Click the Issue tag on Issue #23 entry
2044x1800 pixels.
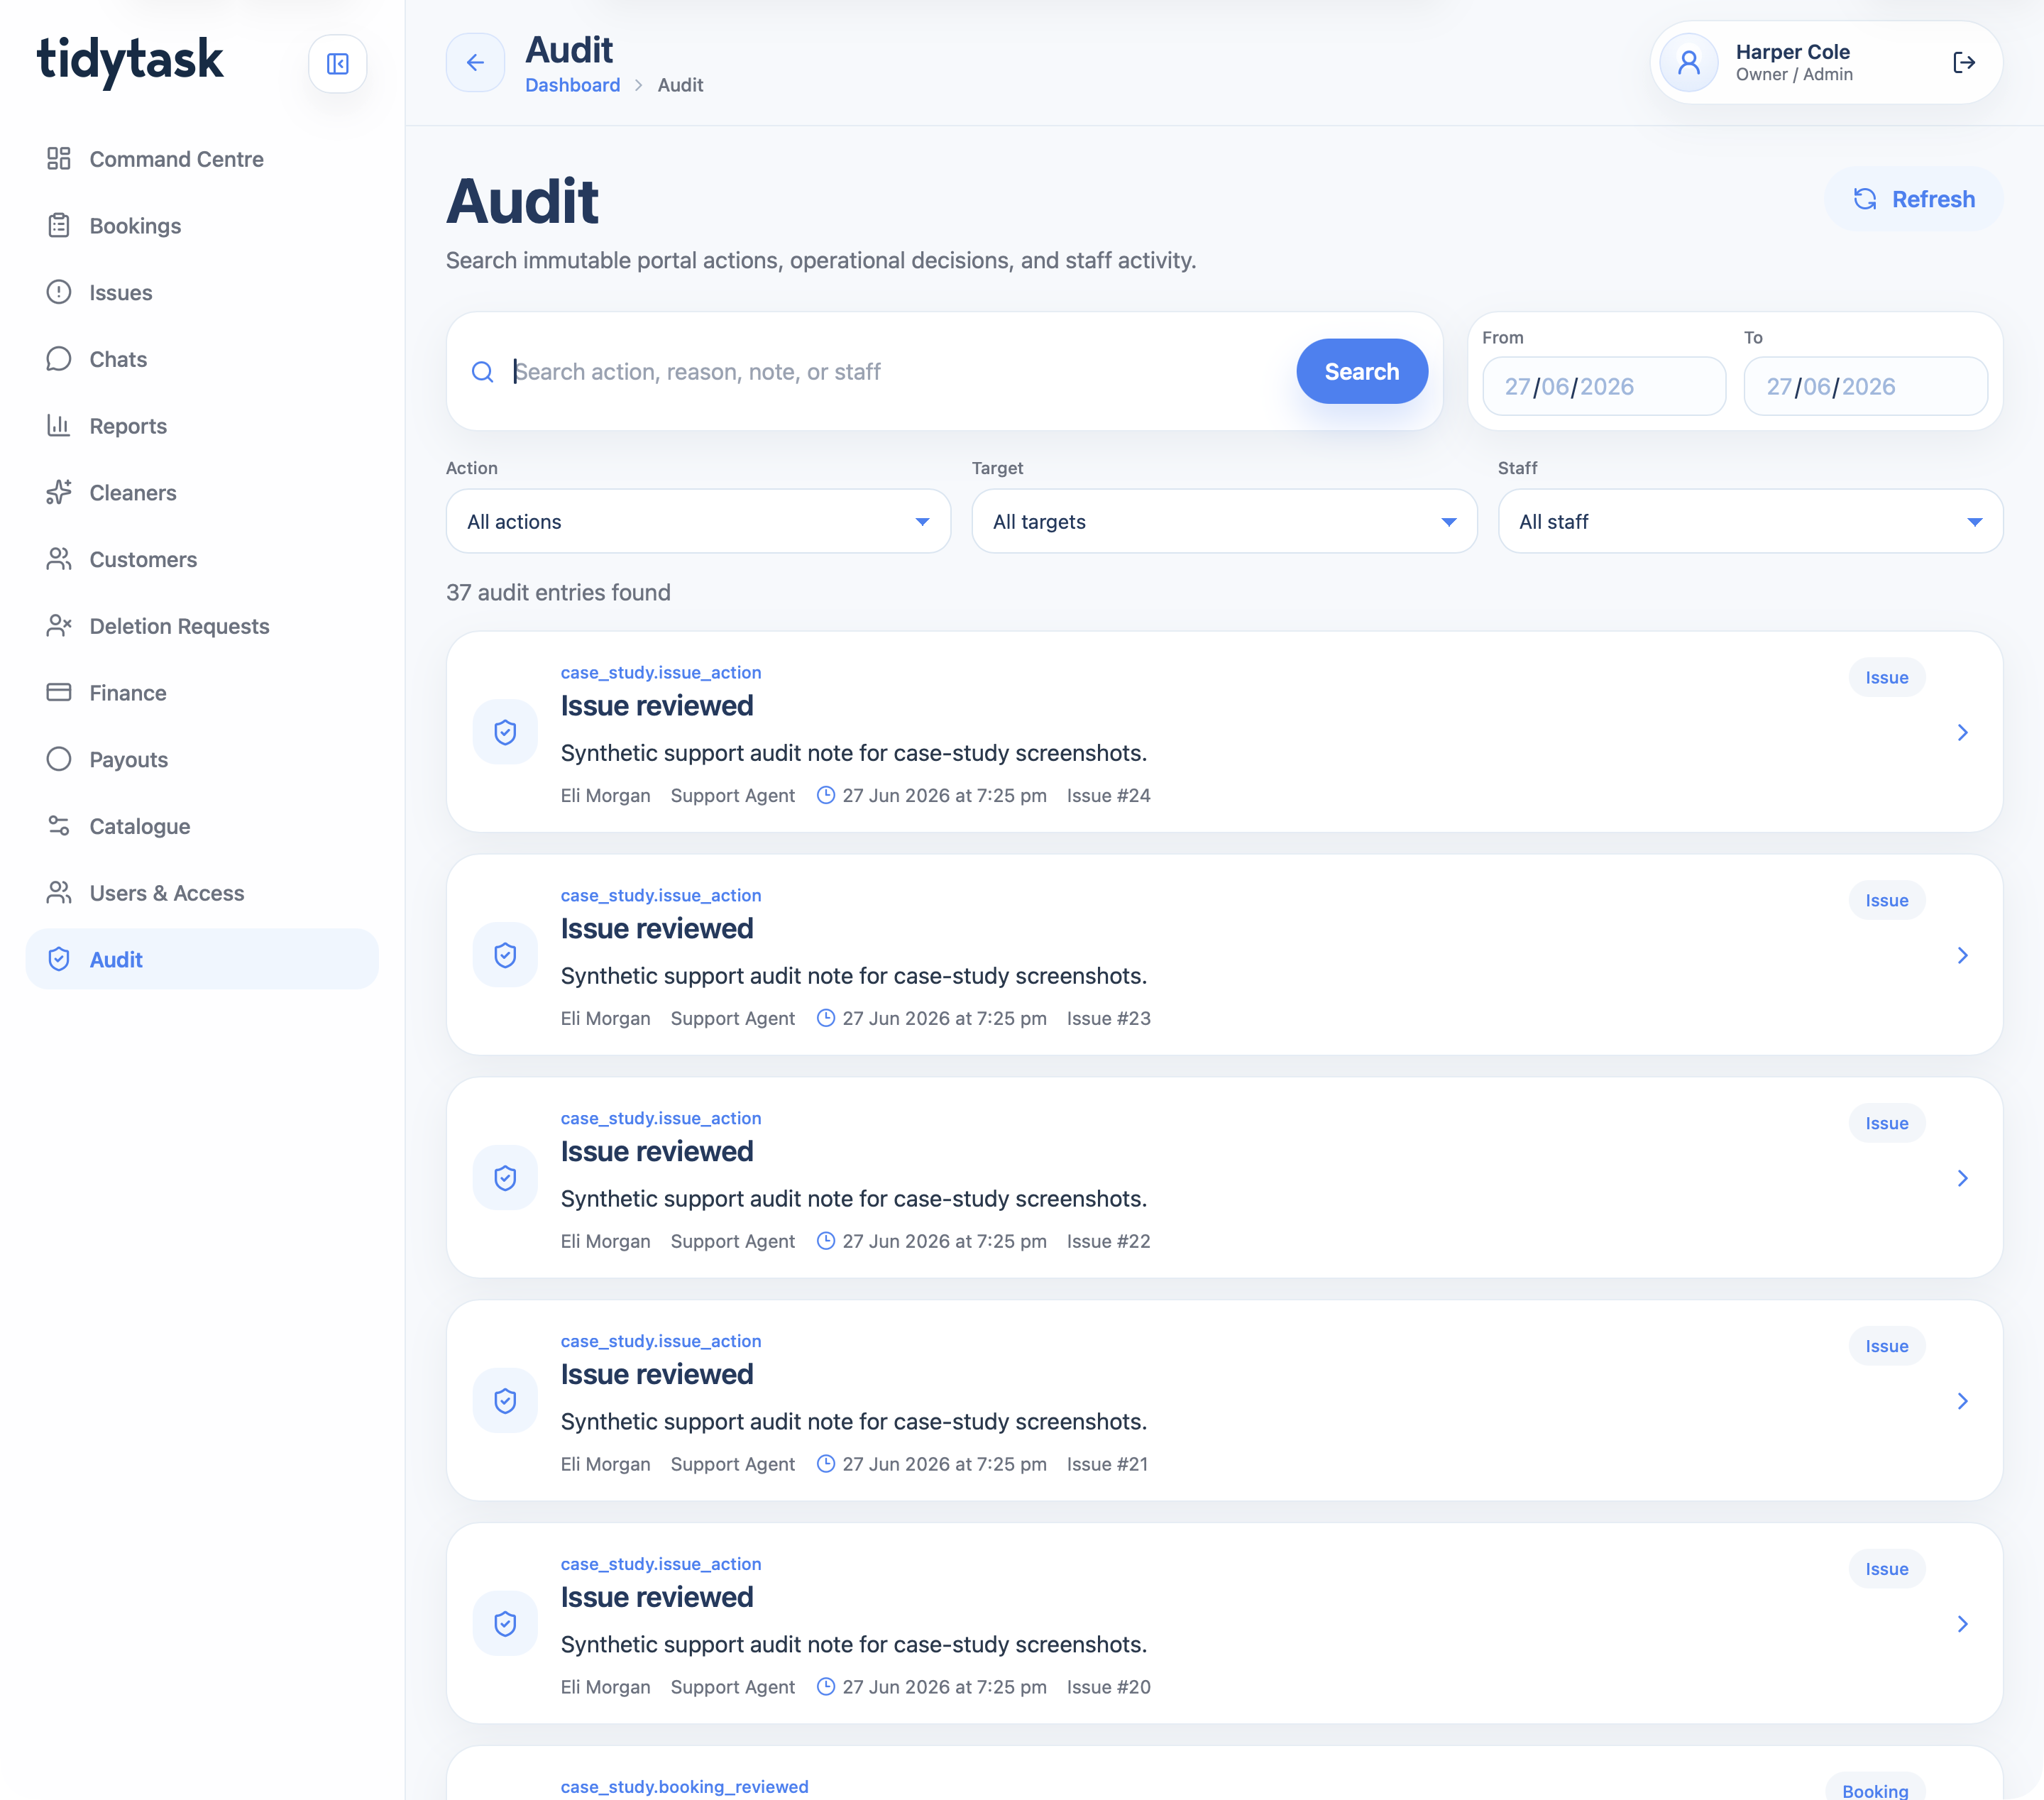1886,900
